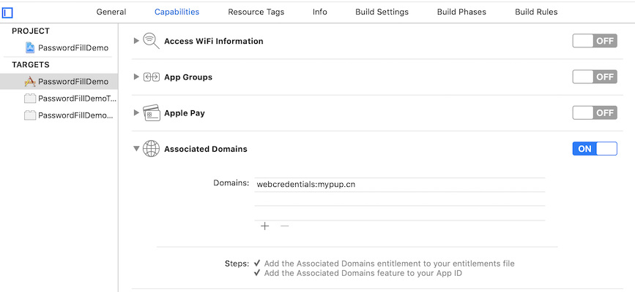Add a domain with the plus icon
Image resolution: width=635 pixels, height=292 pixels.
[x=265, y=226]
